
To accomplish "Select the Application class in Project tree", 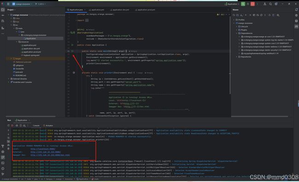I will (x=31, y=39).
